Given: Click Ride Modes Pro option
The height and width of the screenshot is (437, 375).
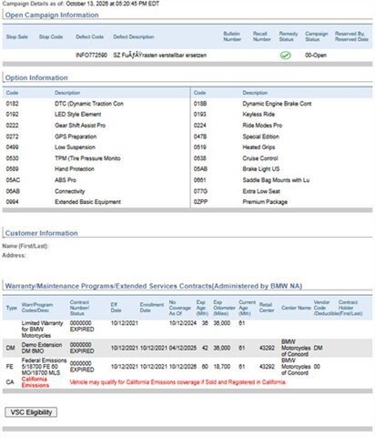Looking at the screenshot, I should 262,126.
